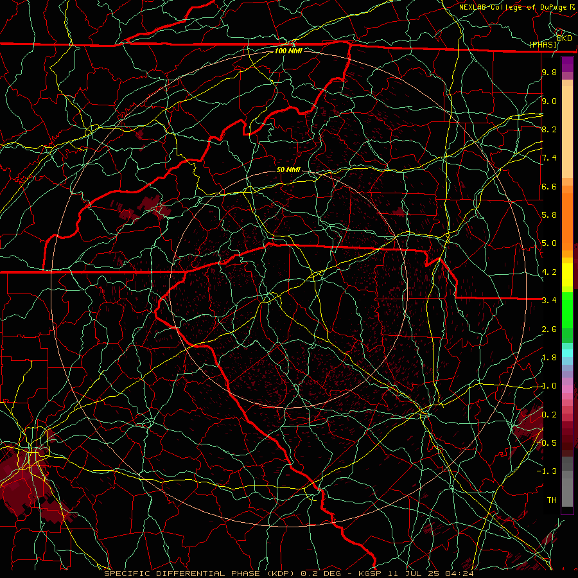Click the TH threshold label on scale
This screenshot has height=578, width=578.
tap(552, 500)
